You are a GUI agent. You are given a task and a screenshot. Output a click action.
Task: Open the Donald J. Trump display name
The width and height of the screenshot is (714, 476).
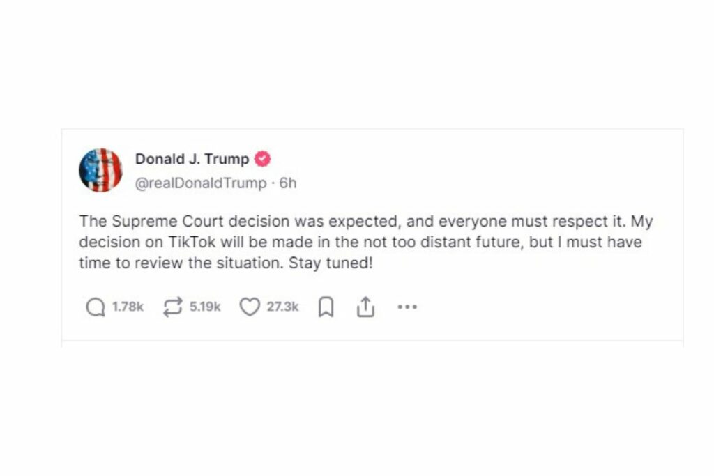(x=192, y=160)
